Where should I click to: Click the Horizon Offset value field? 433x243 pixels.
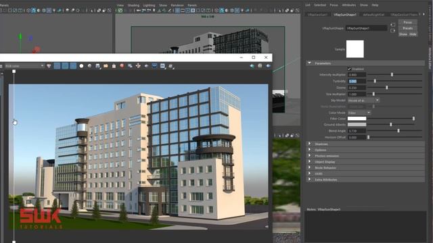click(357, 137)
